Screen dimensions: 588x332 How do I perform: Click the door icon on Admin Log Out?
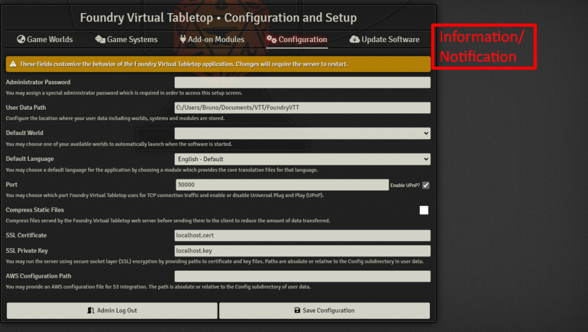coord(91,310)
